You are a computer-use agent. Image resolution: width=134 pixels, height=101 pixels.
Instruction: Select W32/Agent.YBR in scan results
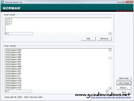[14, 57]
